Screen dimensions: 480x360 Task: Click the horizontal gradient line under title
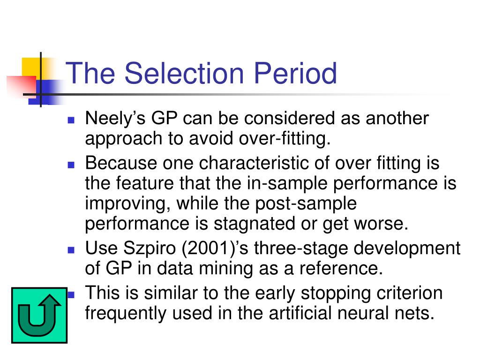click(239, 94)
